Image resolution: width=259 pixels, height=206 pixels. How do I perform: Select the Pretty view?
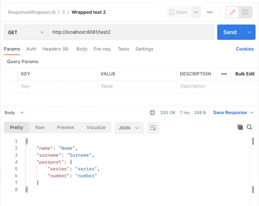click(x=17, y=128)
